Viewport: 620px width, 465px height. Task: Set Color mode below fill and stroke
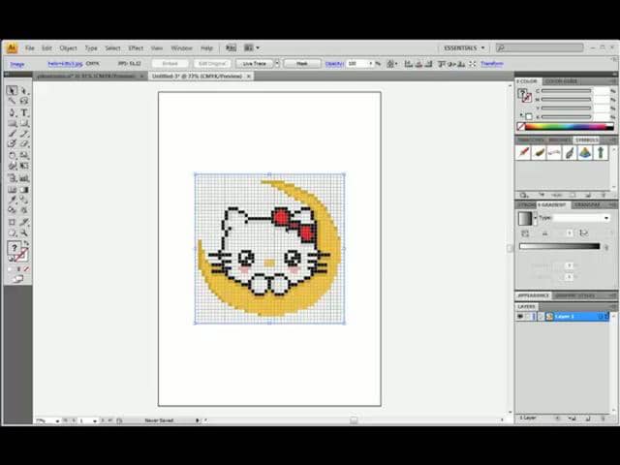[x=11, y=269]
